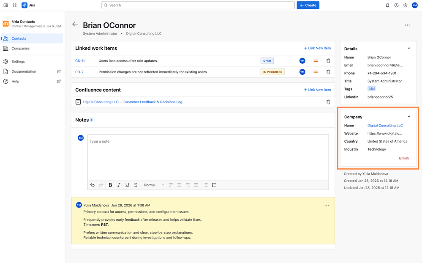Click the company website URL value

click(384, 133)
